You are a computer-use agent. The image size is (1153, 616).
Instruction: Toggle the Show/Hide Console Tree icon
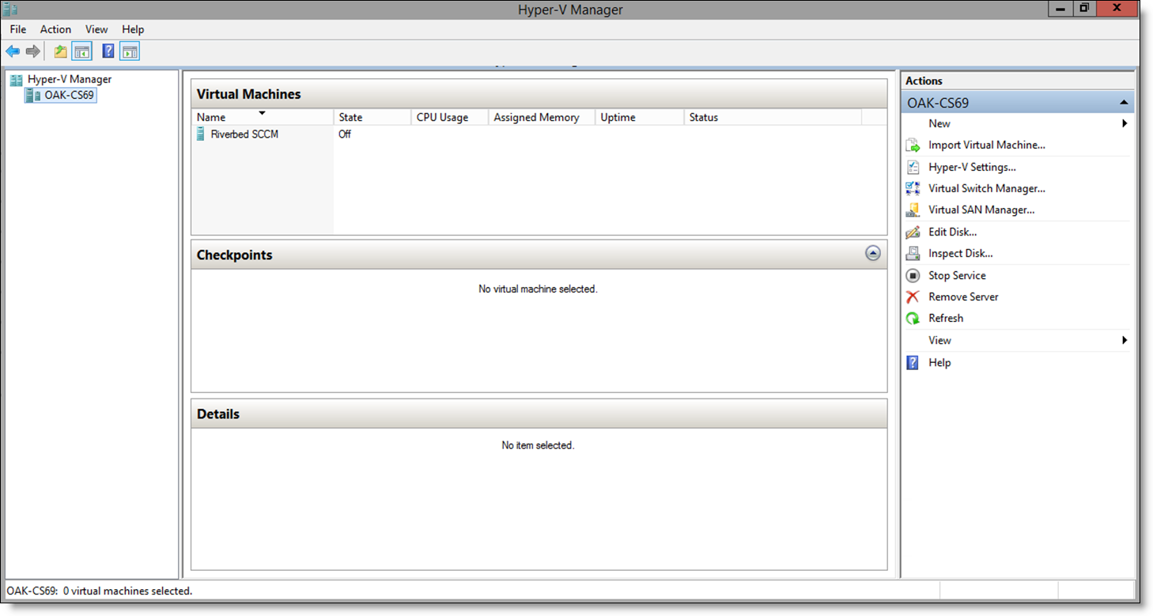81,52
